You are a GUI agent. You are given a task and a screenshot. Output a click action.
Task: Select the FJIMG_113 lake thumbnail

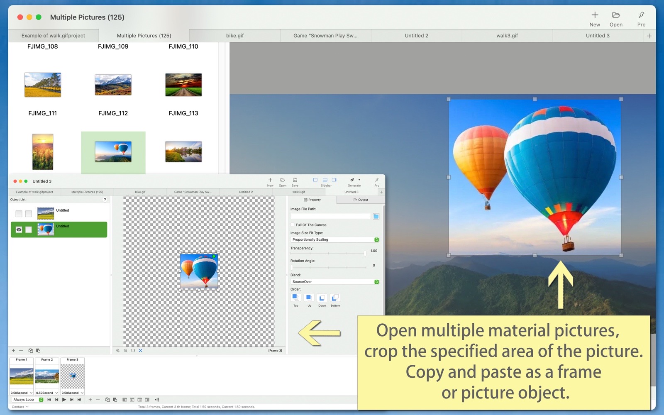[183, 151]
